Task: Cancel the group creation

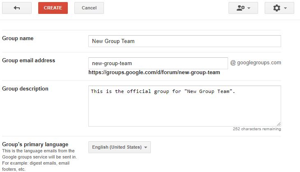Action: (x=89, y=8)
